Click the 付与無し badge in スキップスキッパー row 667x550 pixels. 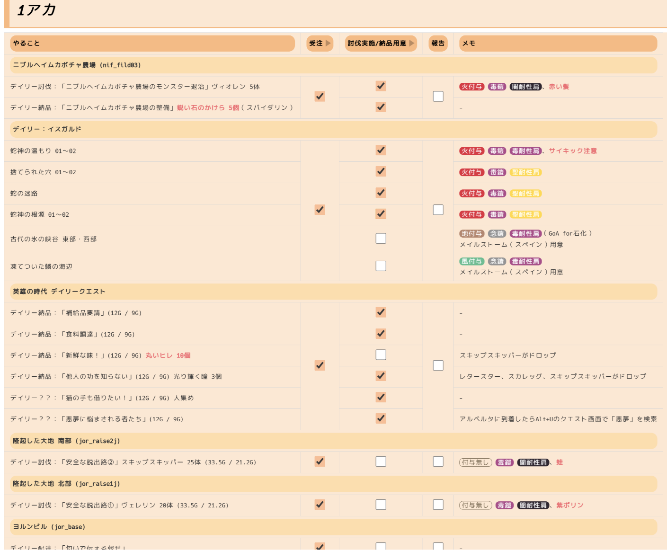(475, 462)
